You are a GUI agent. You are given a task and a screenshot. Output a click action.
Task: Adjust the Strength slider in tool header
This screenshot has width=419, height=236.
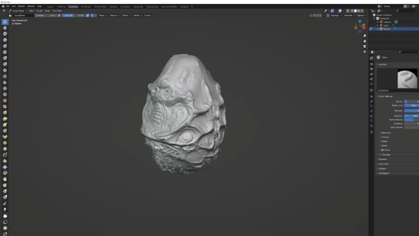[74, 16]
